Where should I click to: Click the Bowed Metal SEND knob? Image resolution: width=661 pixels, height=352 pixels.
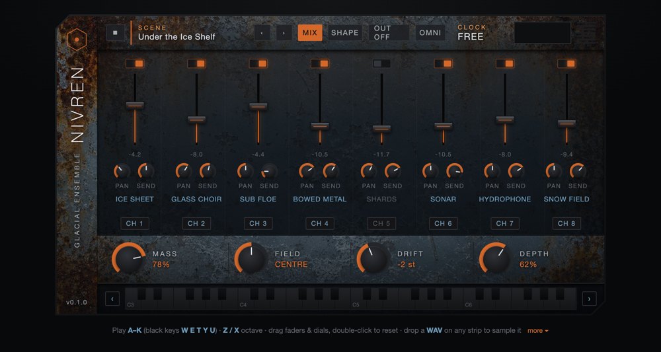tap(331, 171)
